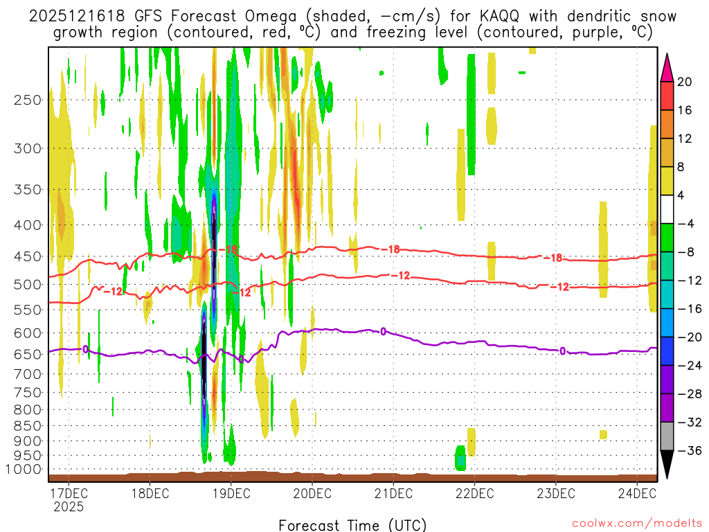709x532 pixels.
Task: Select the purple -28 to -24 colorbar swatch
Action: (667, 380)
